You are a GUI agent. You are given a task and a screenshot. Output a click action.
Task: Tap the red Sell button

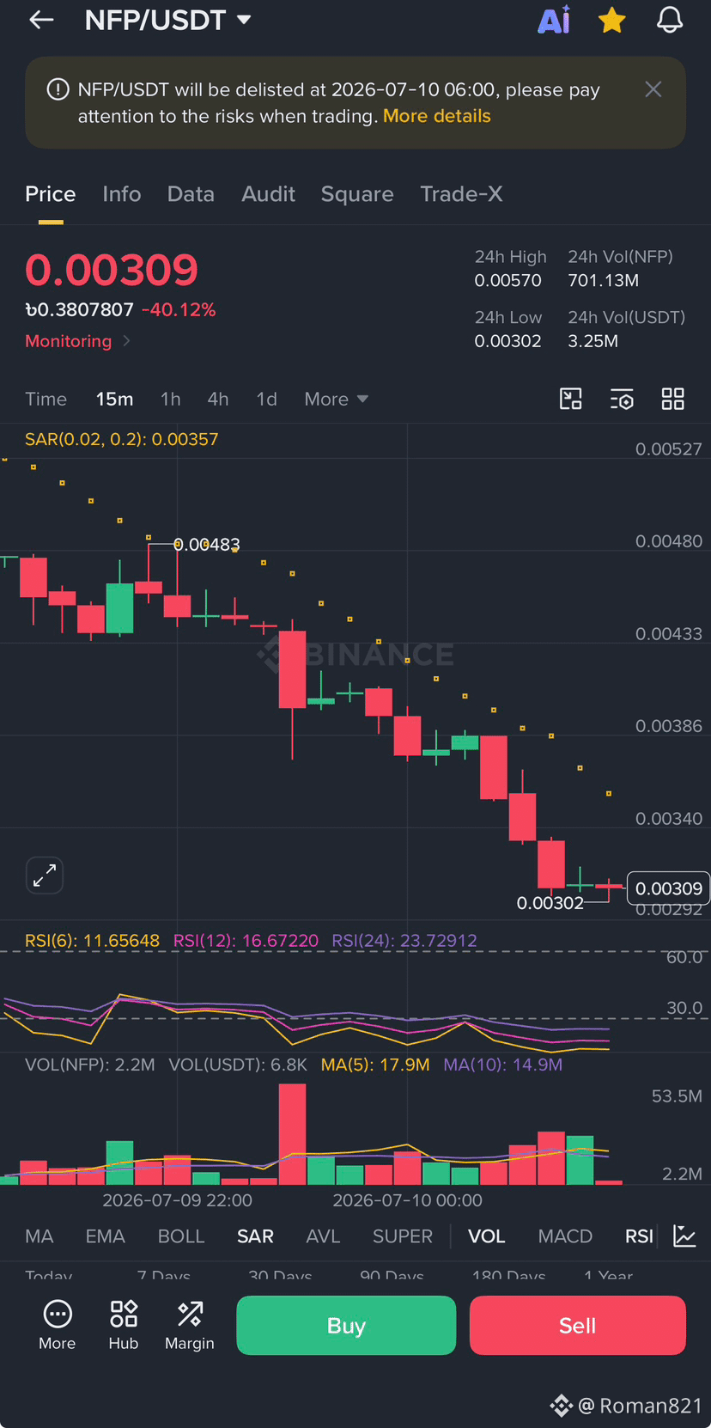click(577, 1326)
